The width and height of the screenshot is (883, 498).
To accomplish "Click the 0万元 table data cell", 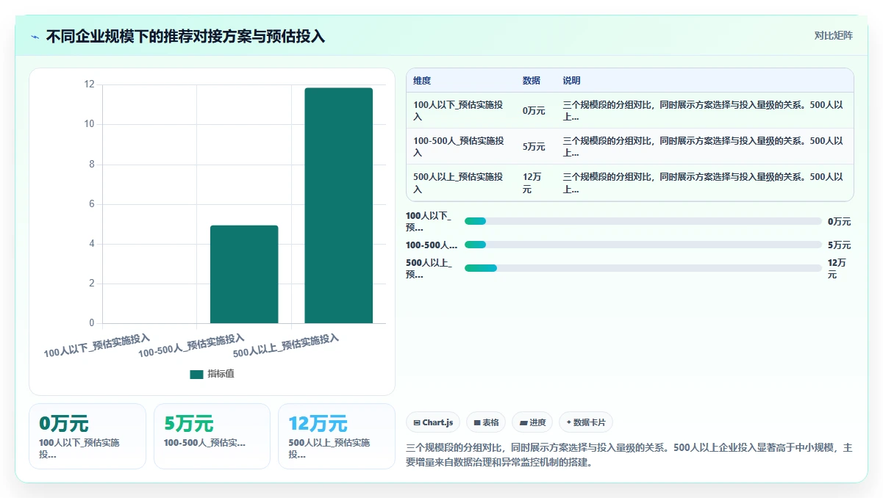I will click(534, 111).
